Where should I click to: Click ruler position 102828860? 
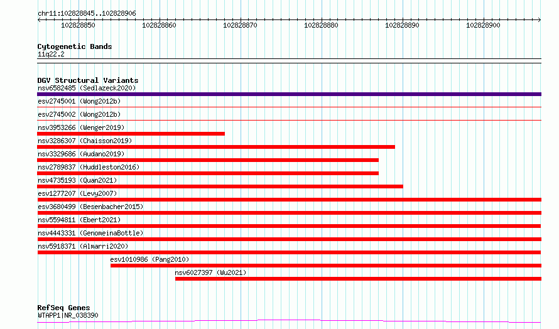click(x=159, y=25)
